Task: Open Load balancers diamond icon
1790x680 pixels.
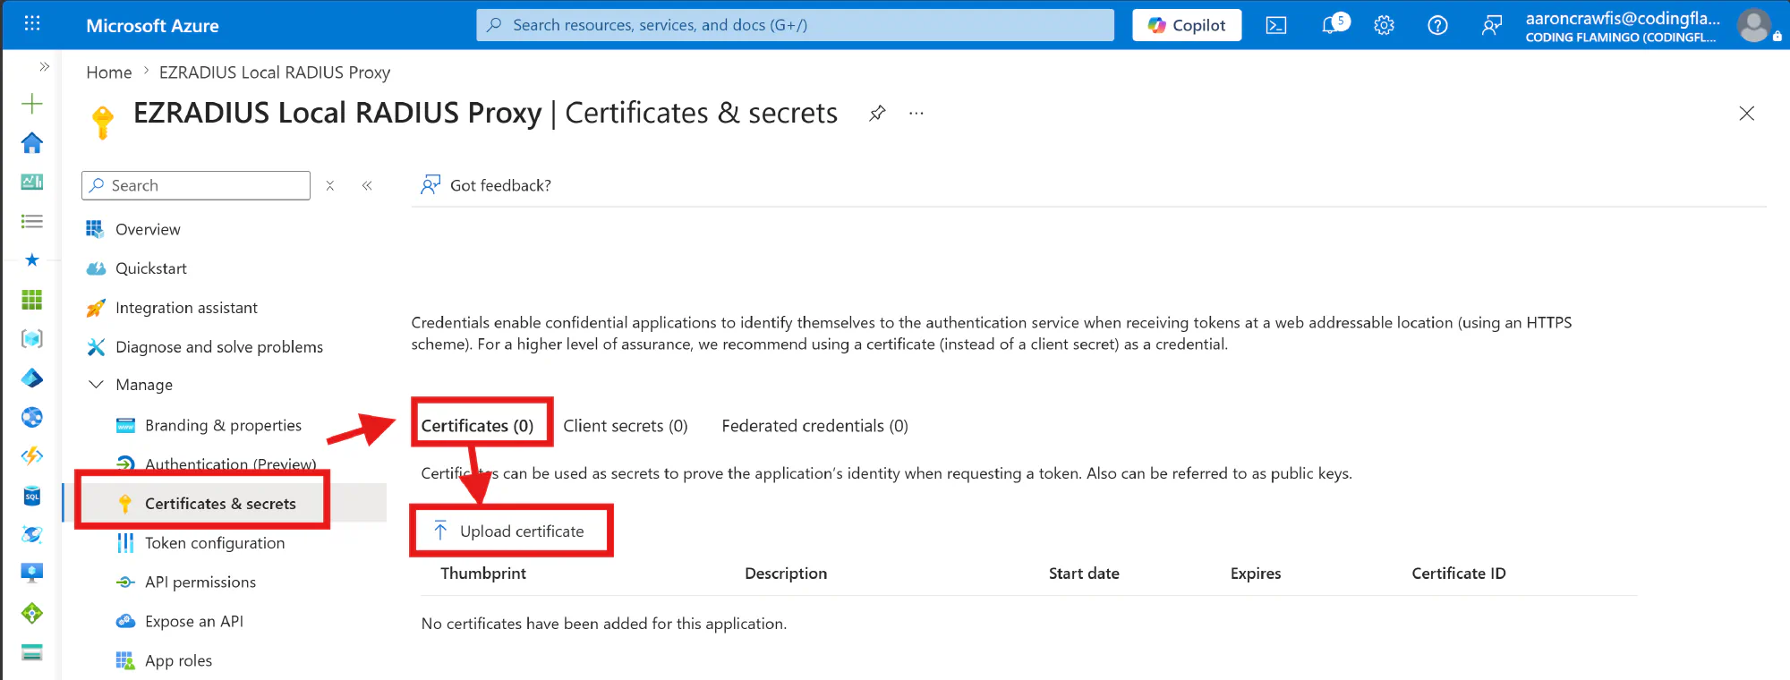Action: [32, 613]
